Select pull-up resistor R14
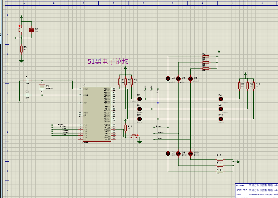 tap(126, 128)
